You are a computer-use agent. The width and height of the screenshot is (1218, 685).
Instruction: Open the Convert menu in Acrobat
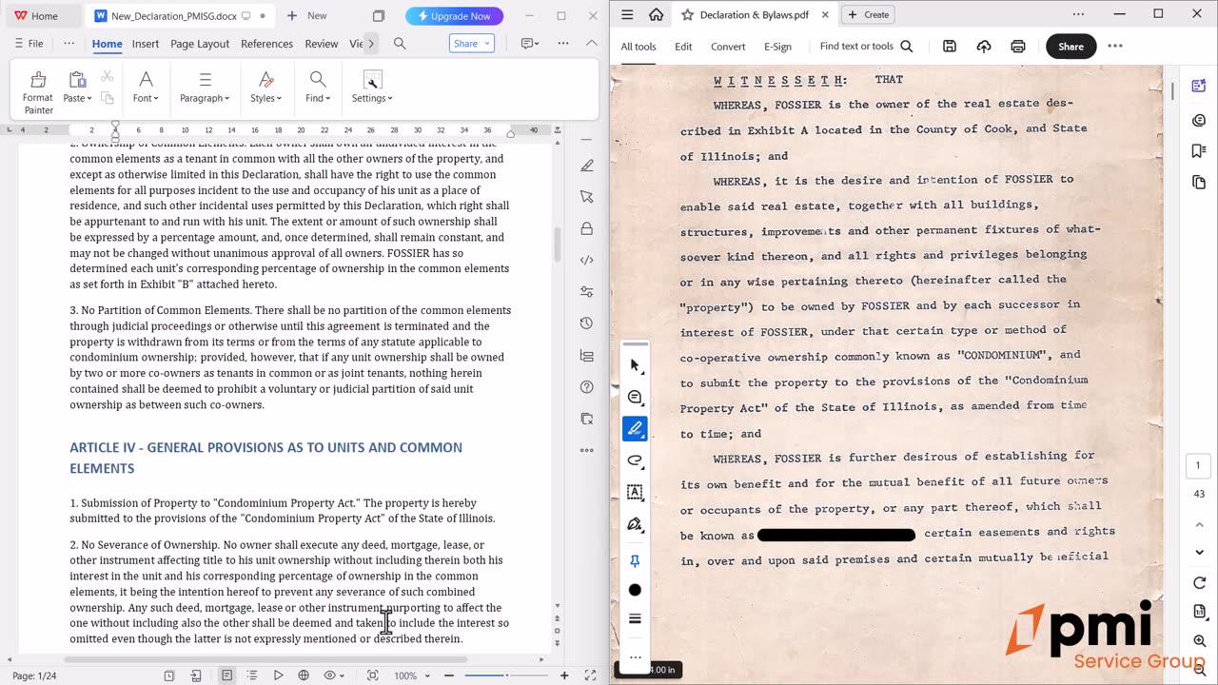coord(728,47)
